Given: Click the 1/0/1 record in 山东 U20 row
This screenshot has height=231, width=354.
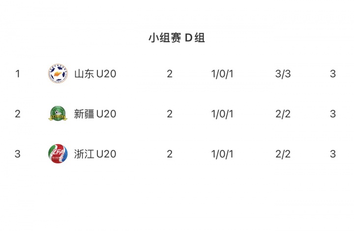Looking at the screenshot, I should tap(222, 74).
